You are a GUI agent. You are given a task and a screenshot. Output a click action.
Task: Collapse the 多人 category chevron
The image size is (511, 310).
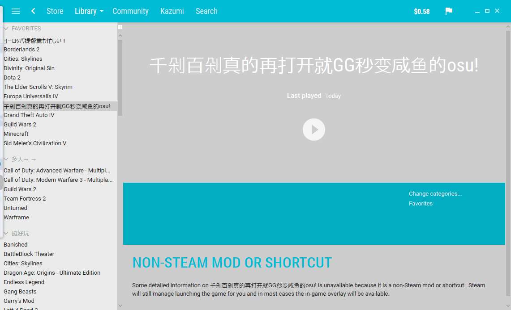click(6, 159)
